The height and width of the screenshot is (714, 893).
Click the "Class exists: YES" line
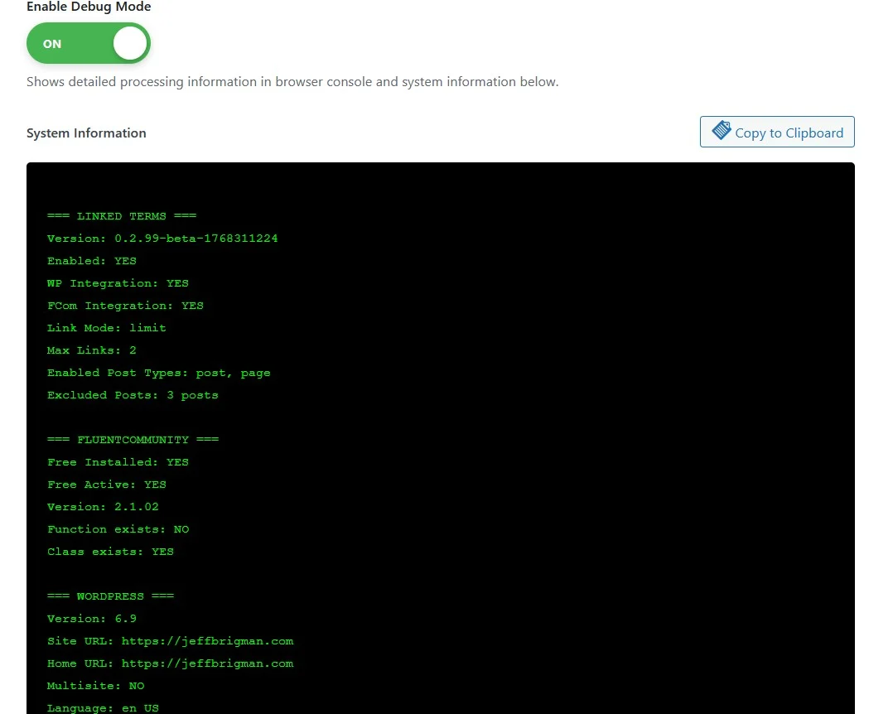[x=110, y=552]
